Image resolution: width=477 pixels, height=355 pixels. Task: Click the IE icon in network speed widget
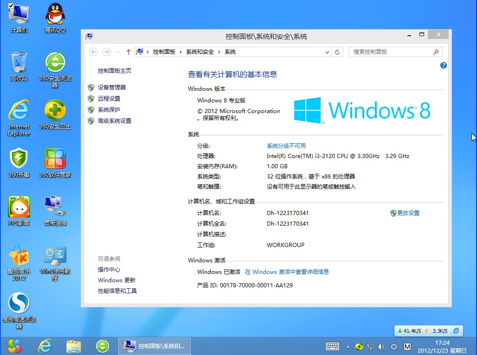(x=456, y=331)
